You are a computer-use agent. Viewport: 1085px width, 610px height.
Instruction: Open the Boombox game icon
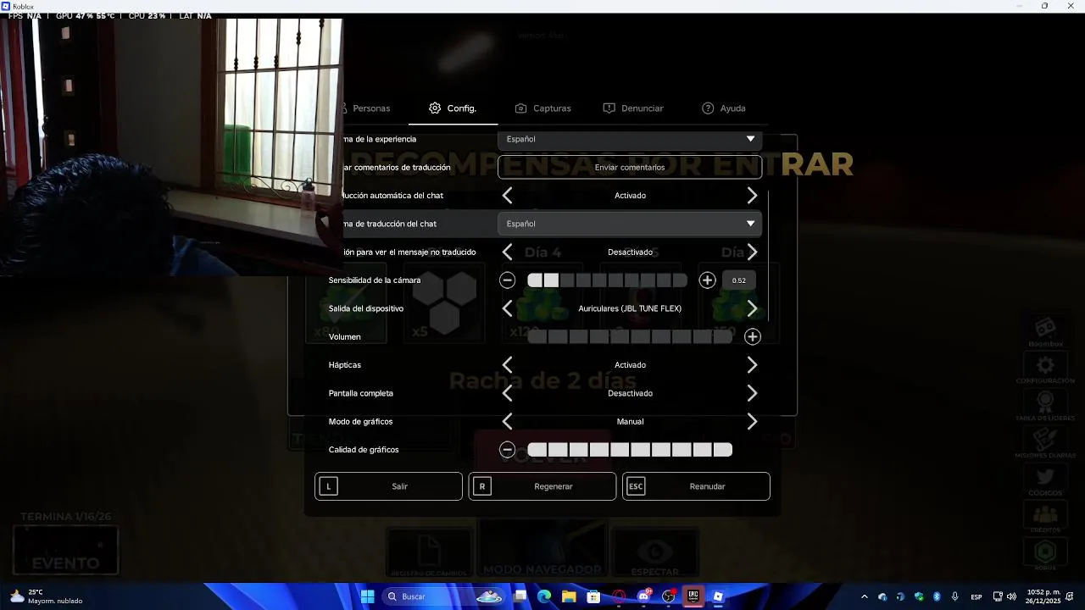point(1045,331)
